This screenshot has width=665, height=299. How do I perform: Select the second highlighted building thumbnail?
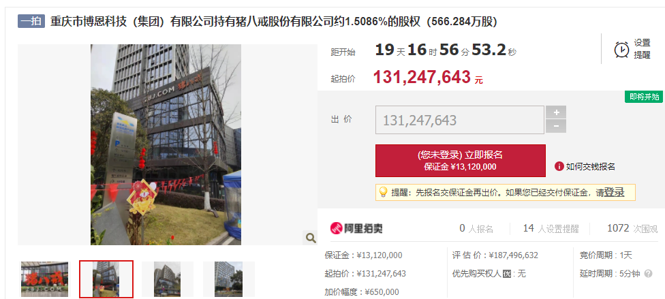click(x=106, y=279)
